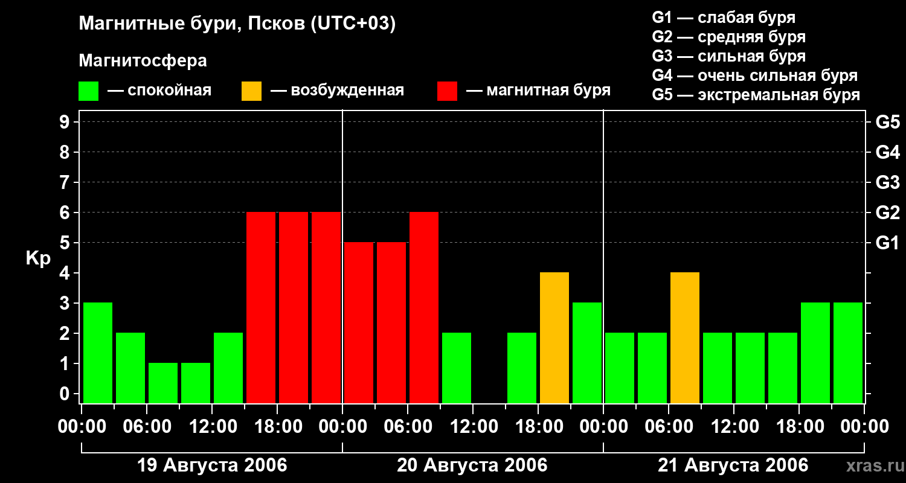Click the 'G5 — экстремальная буря' legend line
Screen dimensions: 906x483
pos(756,95)
